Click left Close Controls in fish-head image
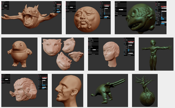This screenshot has width=175, height=108. [x=120, y=16]
